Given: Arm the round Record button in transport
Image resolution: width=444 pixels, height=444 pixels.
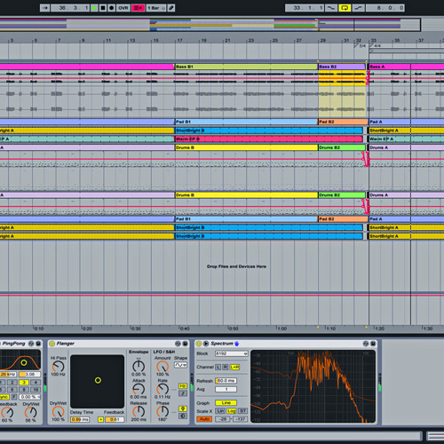Looking at the screenshot, I should pyautogui.click(x=112, y=8).
